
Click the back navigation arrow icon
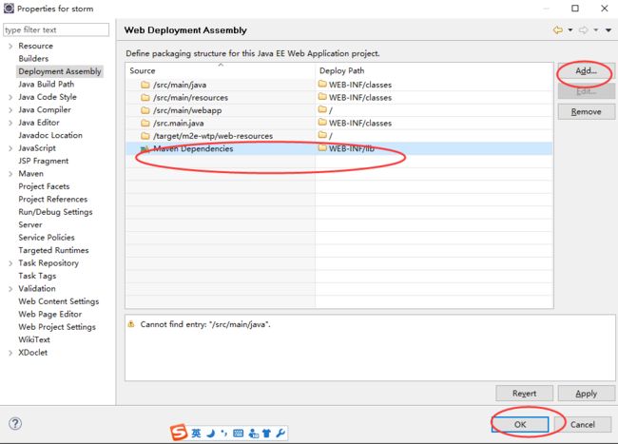point(558,29)
